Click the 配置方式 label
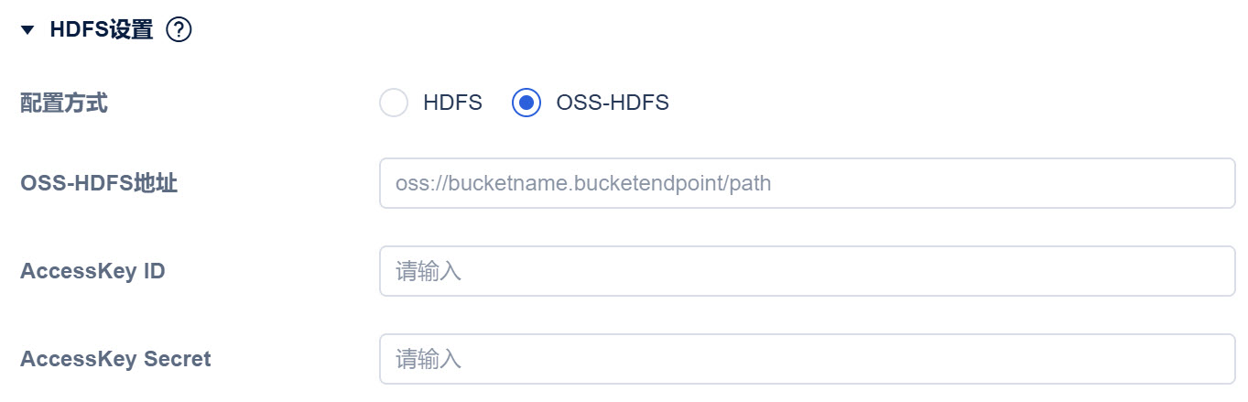 point(64,103)
